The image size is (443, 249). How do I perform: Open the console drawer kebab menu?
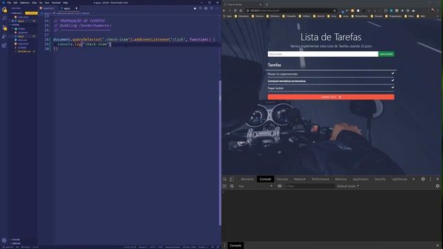pos(225,246)
